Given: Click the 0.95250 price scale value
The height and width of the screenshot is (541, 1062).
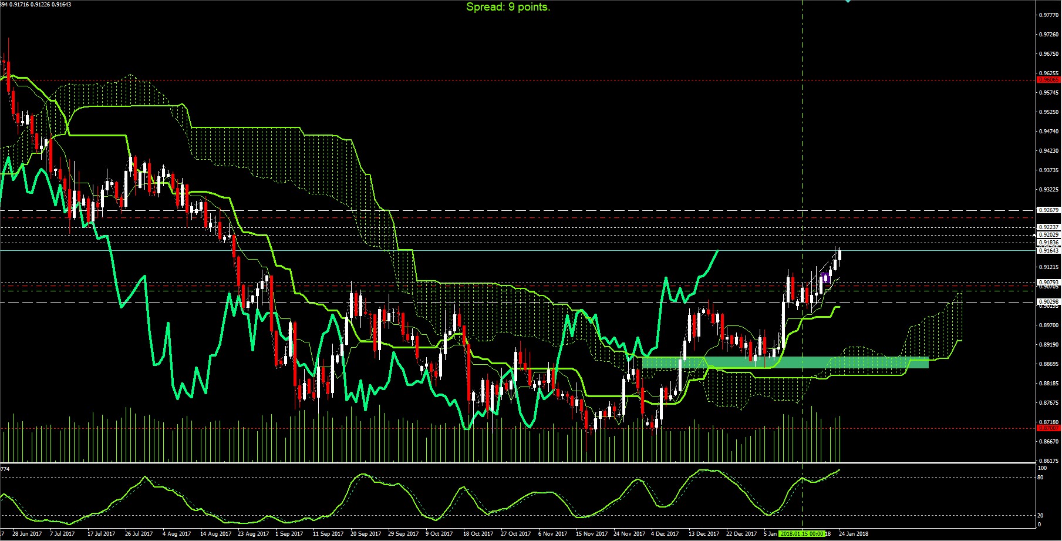Looking at the screenshot, I should [x=1048, y=112].
